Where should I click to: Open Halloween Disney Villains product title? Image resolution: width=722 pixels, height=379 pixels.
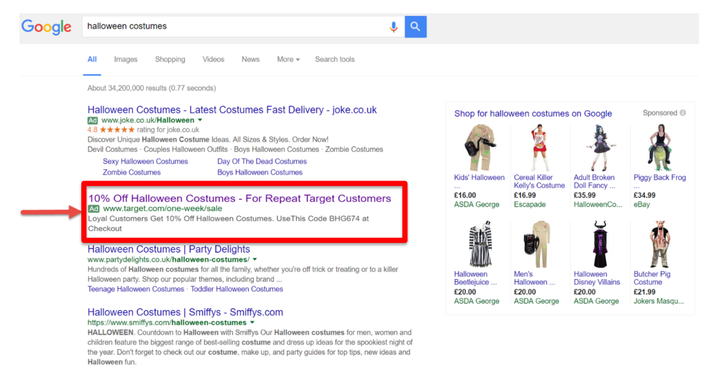pos(597,278)
